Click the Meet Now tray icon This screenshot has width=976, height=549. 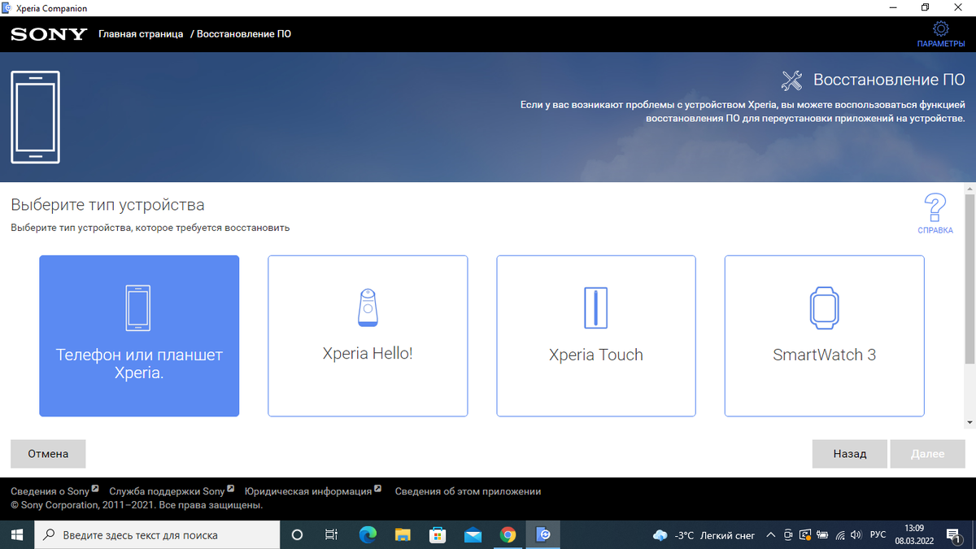click(788, 535)
